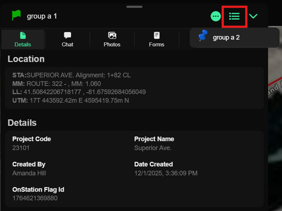Select the Details tab
This screenshot has height=211, width=282.
(23, 39)
